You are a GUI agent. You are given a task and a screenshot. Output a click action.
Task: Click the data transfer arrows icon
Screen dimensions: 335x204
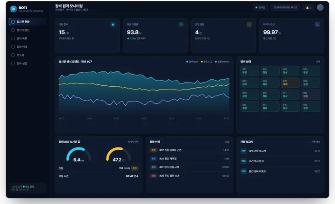coord(317,25)
